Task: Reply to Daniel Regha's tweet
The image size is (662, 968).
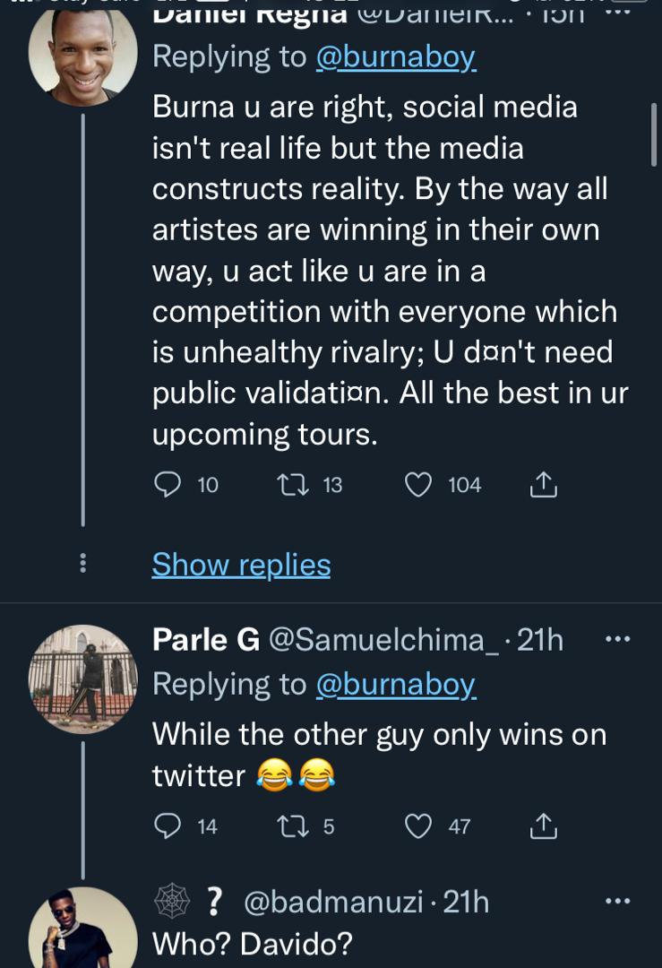Action: pos(167,484)
